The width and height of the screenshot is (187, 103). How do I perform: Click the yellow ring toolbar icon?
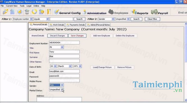click(x=34, y=12)
